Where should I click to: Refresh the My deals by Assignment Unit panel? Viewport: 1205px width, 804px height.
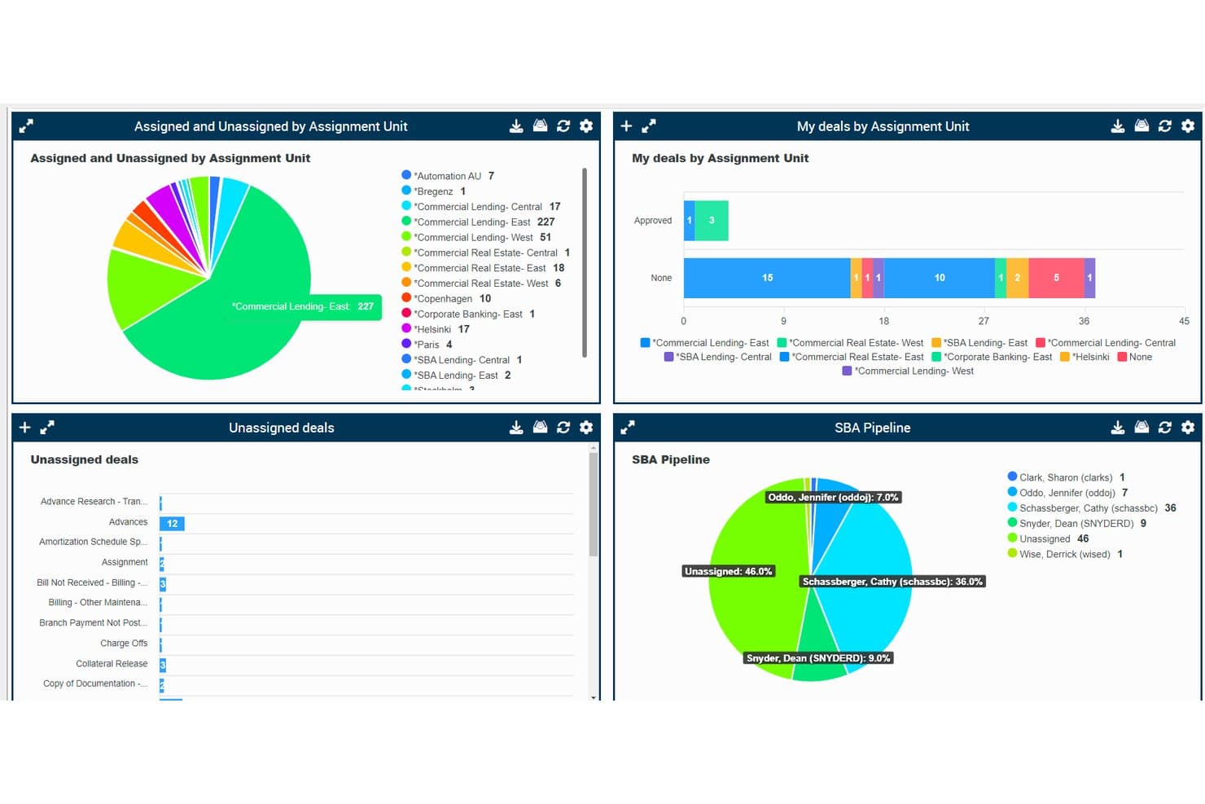click(1165, 126)
